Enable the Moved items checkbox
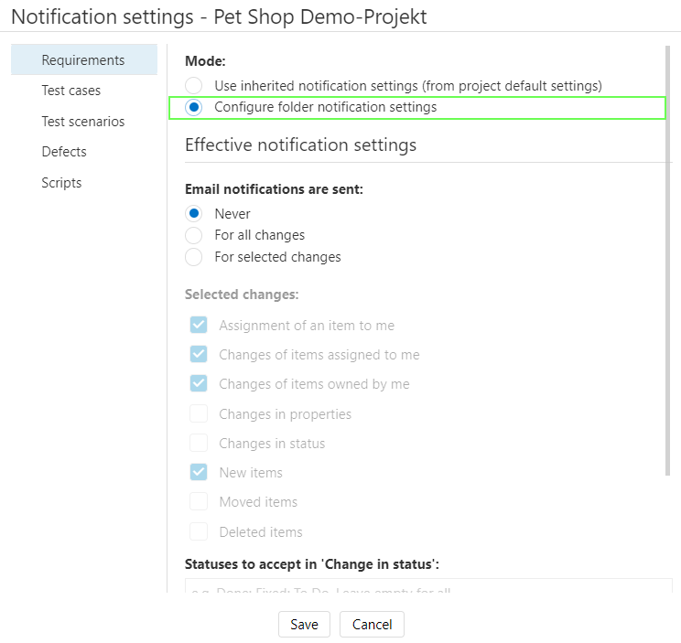Screen dimensions: 681x643 199,502
